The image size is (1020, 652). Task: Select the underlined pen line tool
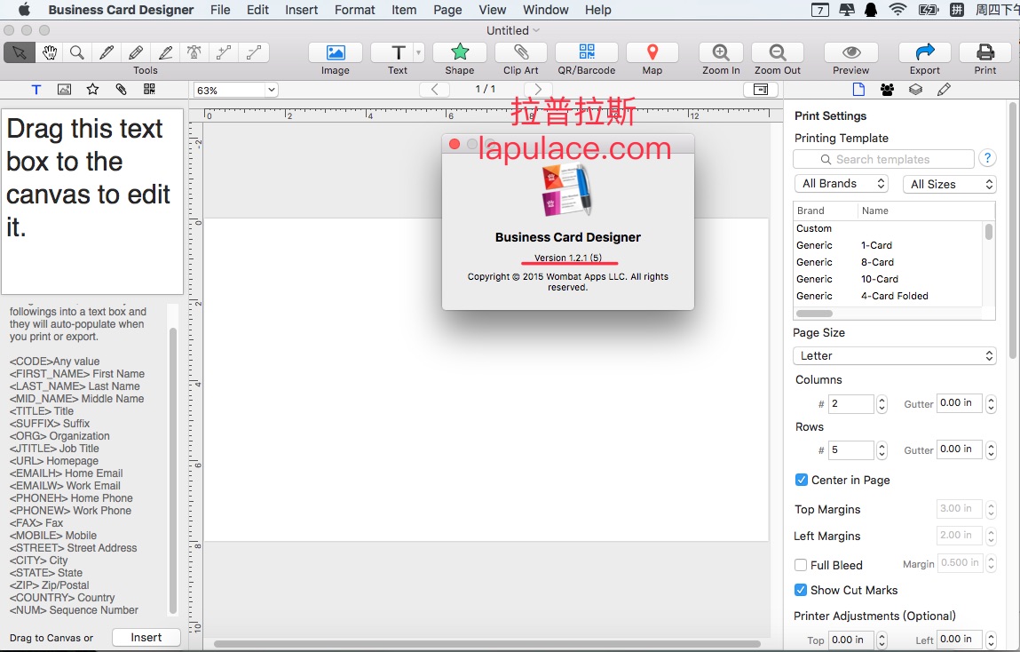click(x=166, y=52)
